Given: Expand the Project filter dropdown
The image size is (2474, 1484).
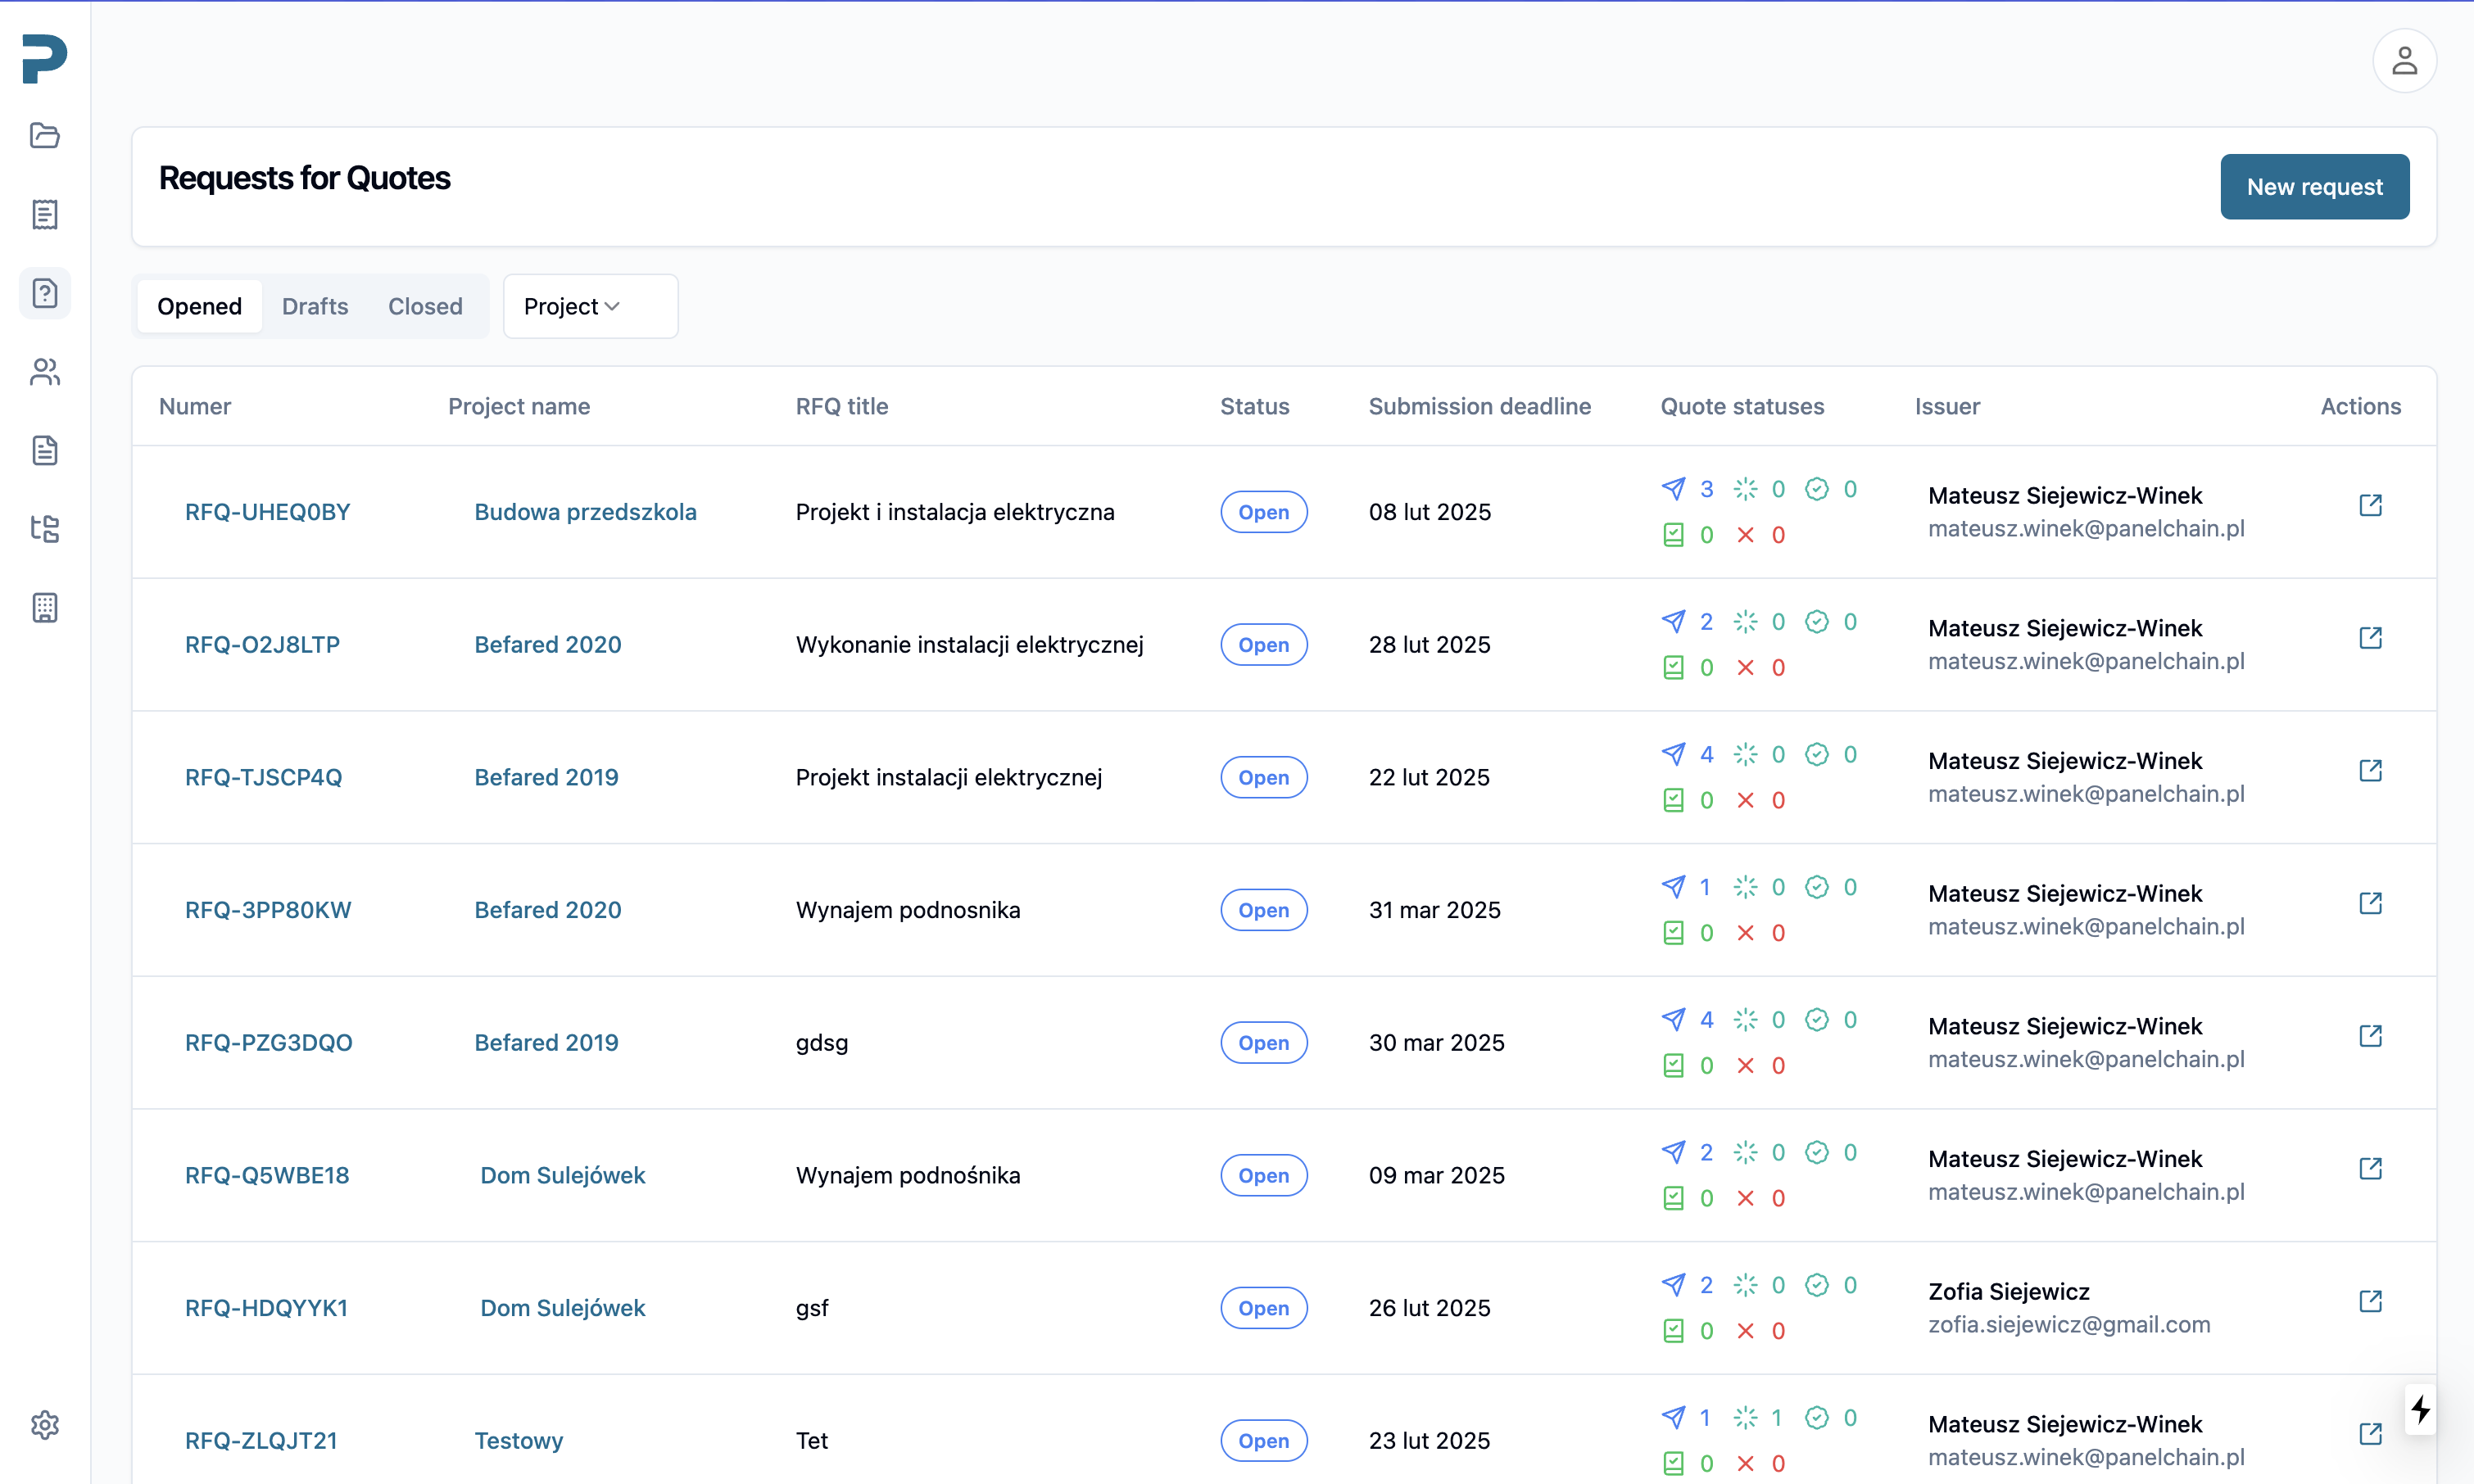Looking at the screenshot, I should pos(590,306).
